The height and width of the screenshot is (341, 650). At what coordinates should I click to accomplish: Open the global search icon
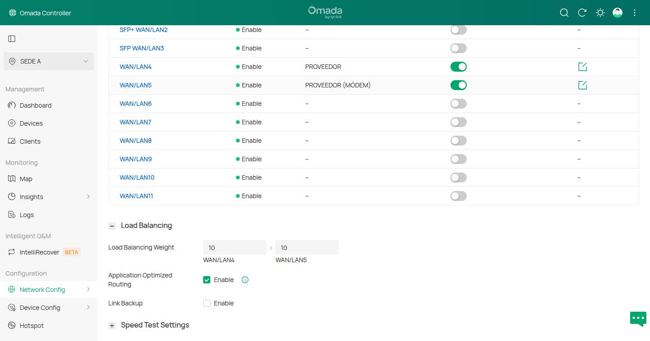click(564, 13)
